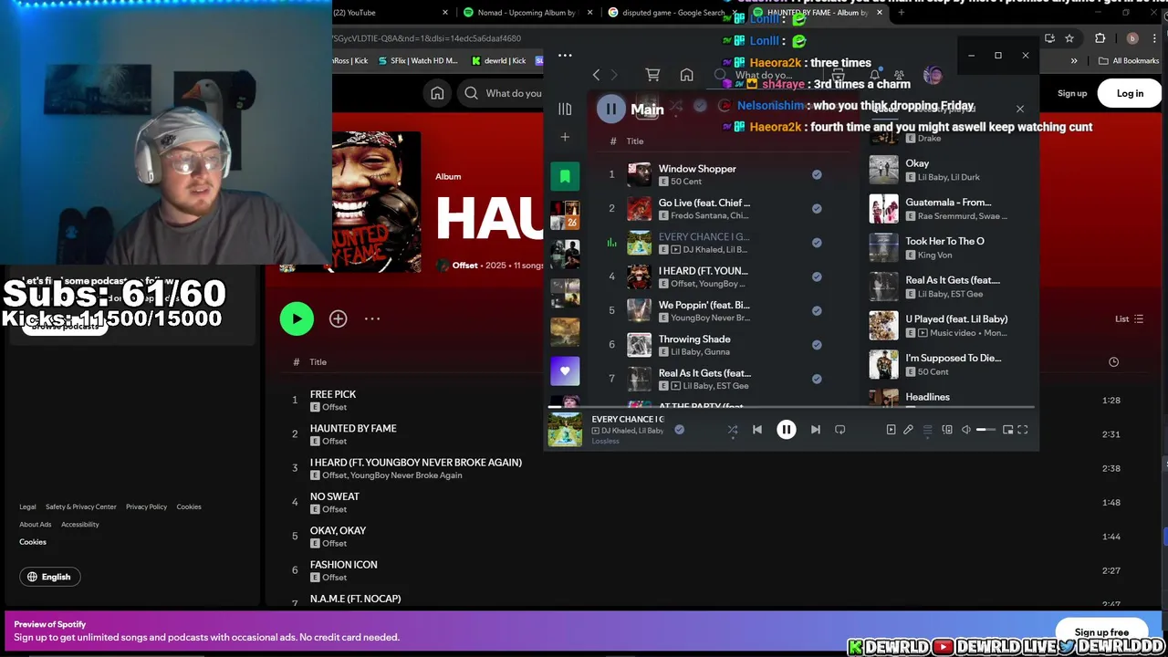Image resolution: width=1168 pixels, height=657 pixels.
Task: Switch to Nomad - Upcoming Album browser tab
Action: [x=526, y=12]
